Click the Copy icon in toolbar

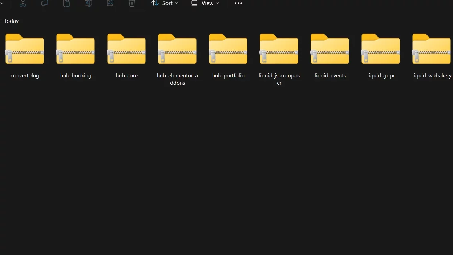[x=45, y=3]
